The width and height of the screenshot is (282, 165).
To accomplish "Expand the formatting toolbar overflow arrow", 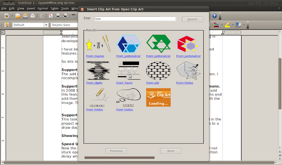I will [248, 25].
